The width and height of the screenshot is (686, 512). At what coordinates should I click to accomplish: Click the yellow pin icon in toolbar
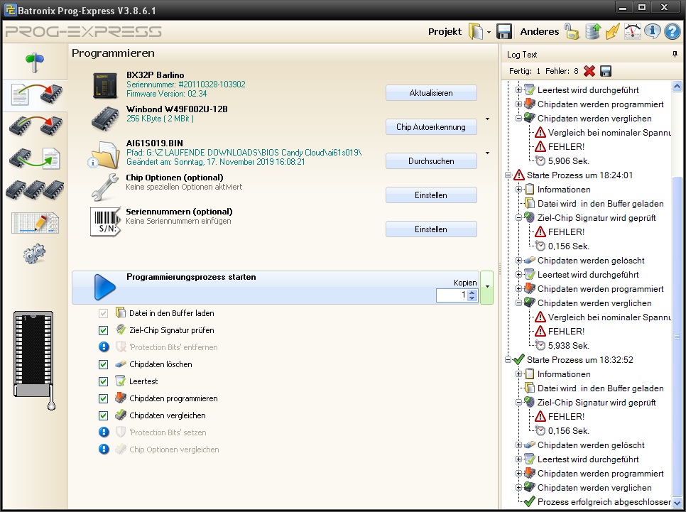point(612,31)
